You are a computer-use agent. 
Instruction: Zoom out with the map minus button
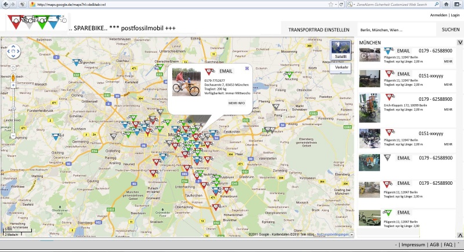pyautogui.click(x=13, y=136)
